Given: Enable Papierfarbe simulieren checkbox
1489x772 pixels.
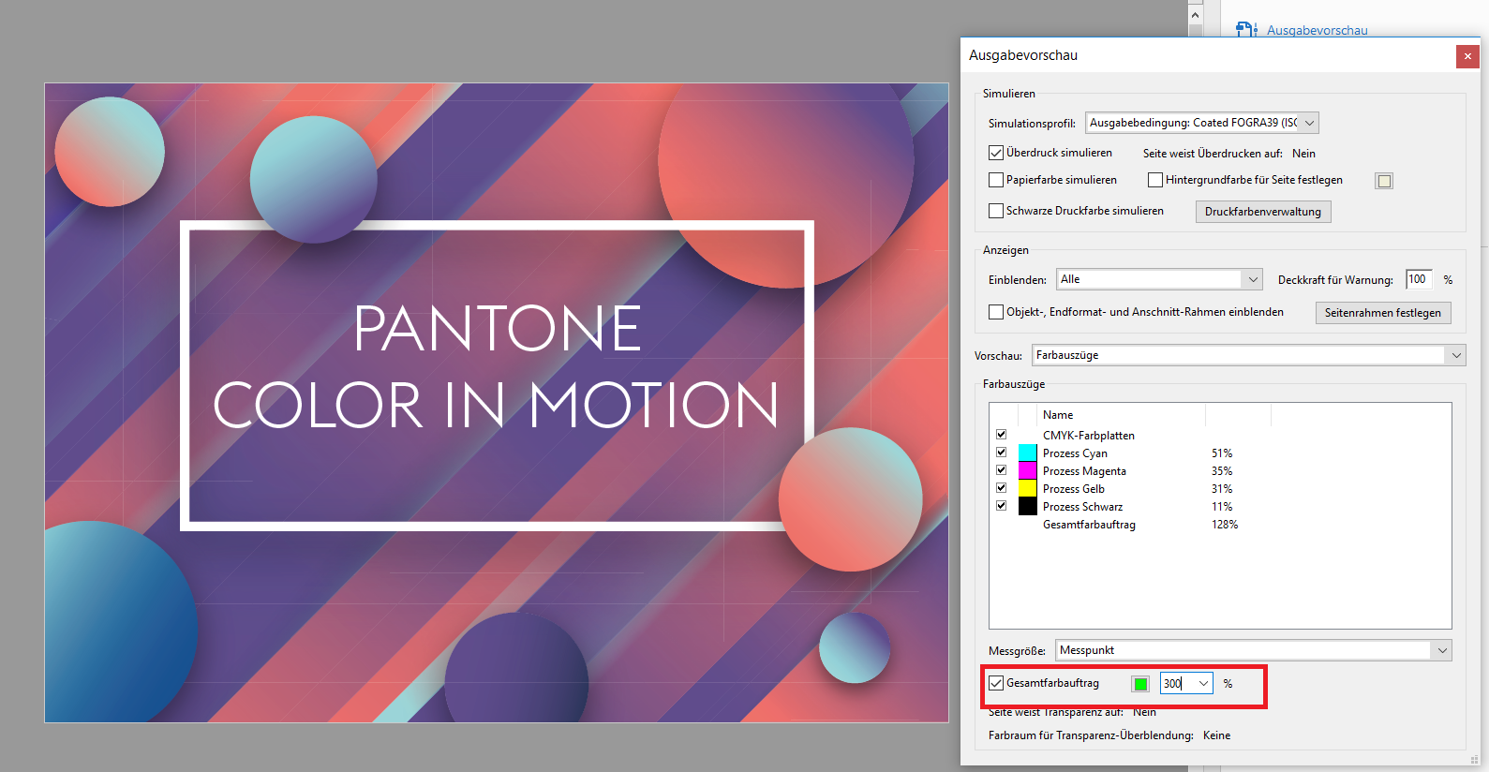Looking at the screenshot, I should pyautogui.click(x=996, y=180).
